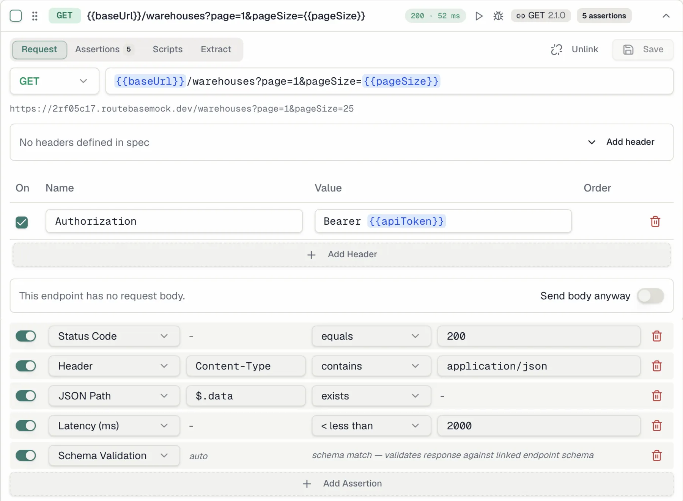Click the dashed Add Header button
683x501 pixels.
[x=341, y=255]
